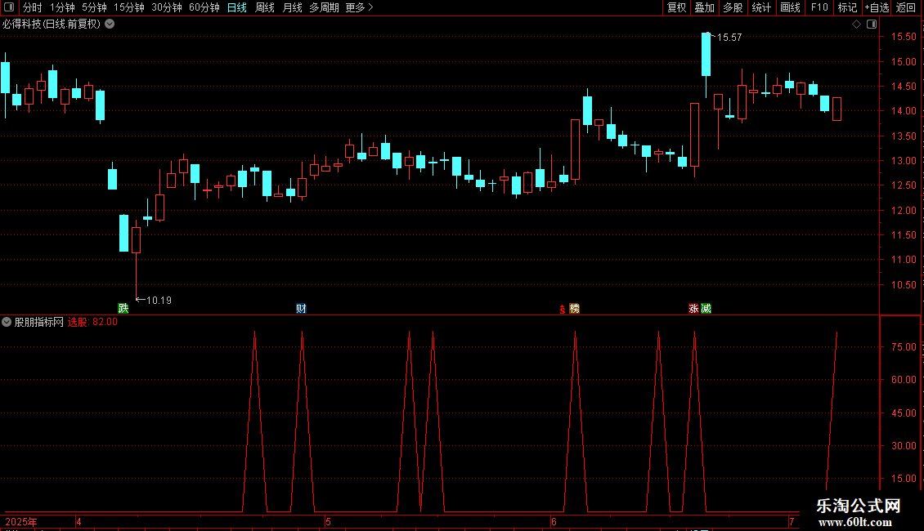Click the 必得科技(日线,前复权) chart title
Viewport: 924px width, 531px height.
pyautogui.click(x=52, y=25)
